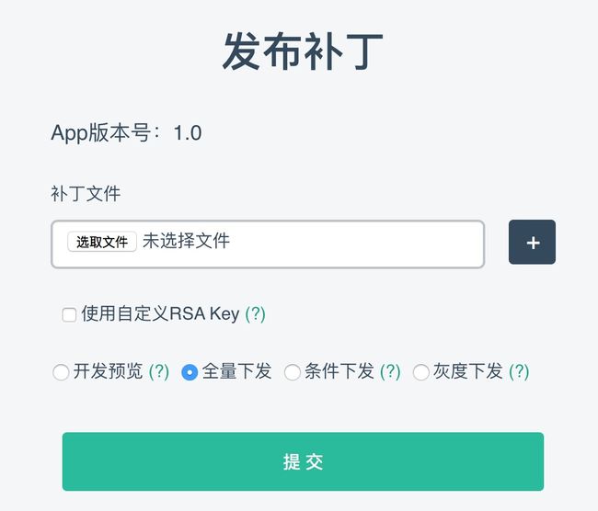Image resolution: width=598 pixels, height=511 pixels.
Task: Submit the patch with the 提交 button
Action: pyautogui.click(x=303, y=461)
